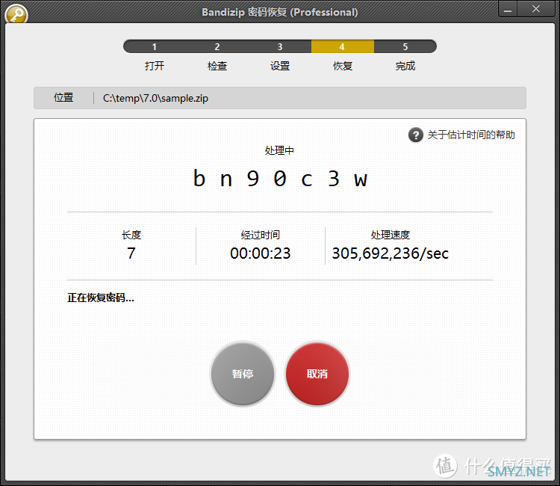Click the question mark help icon
The height and width of the screenshot is (486, 560).
click(415, 135)
